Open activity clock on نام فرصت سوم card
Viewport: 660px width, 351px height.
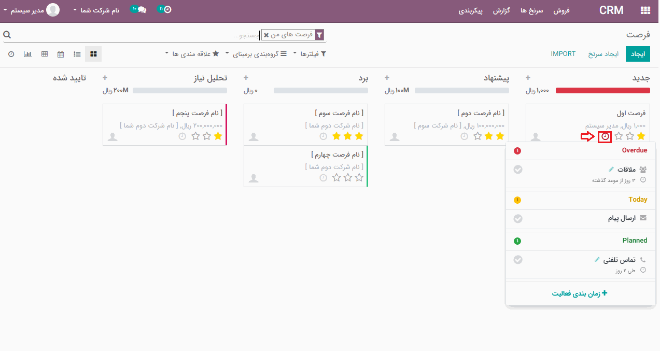point(323,136)
